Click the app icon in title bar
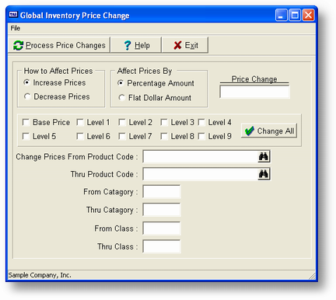The width and height of the screenshot is (336, 300). pos(13,15)
